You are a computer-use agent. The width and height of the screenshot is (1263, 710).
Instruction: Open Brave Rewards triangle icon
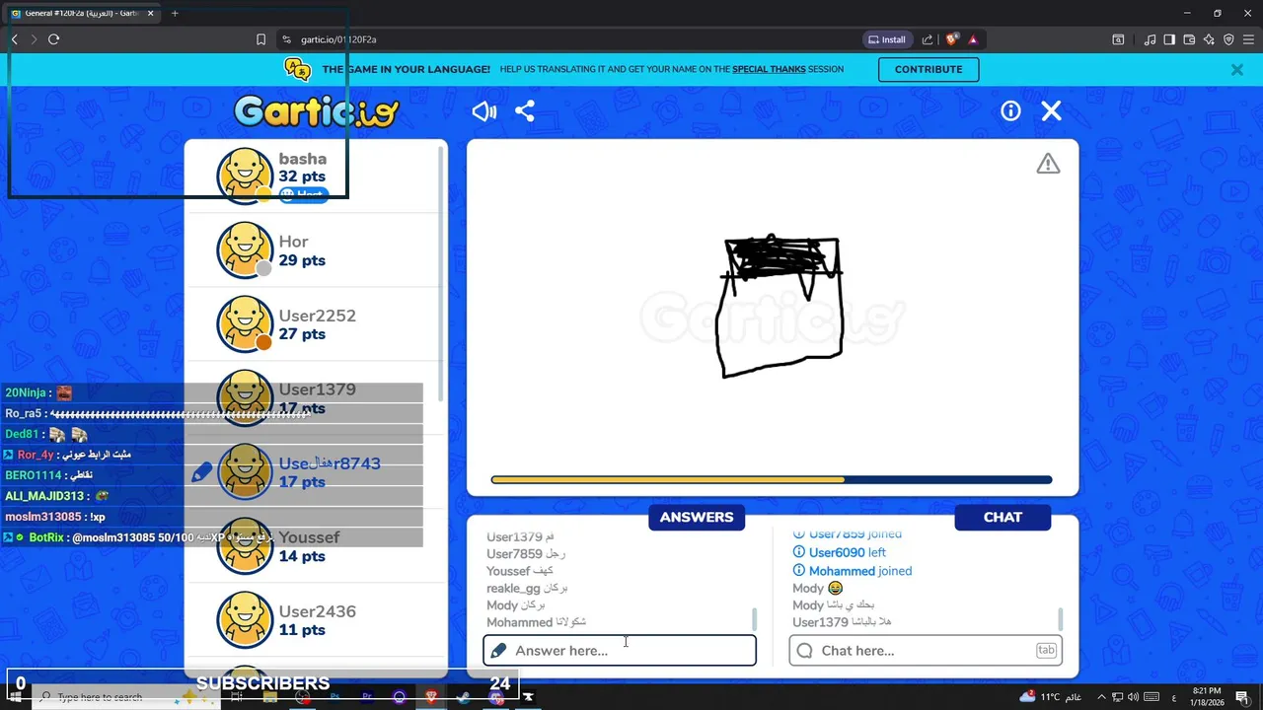coord(973,39)
